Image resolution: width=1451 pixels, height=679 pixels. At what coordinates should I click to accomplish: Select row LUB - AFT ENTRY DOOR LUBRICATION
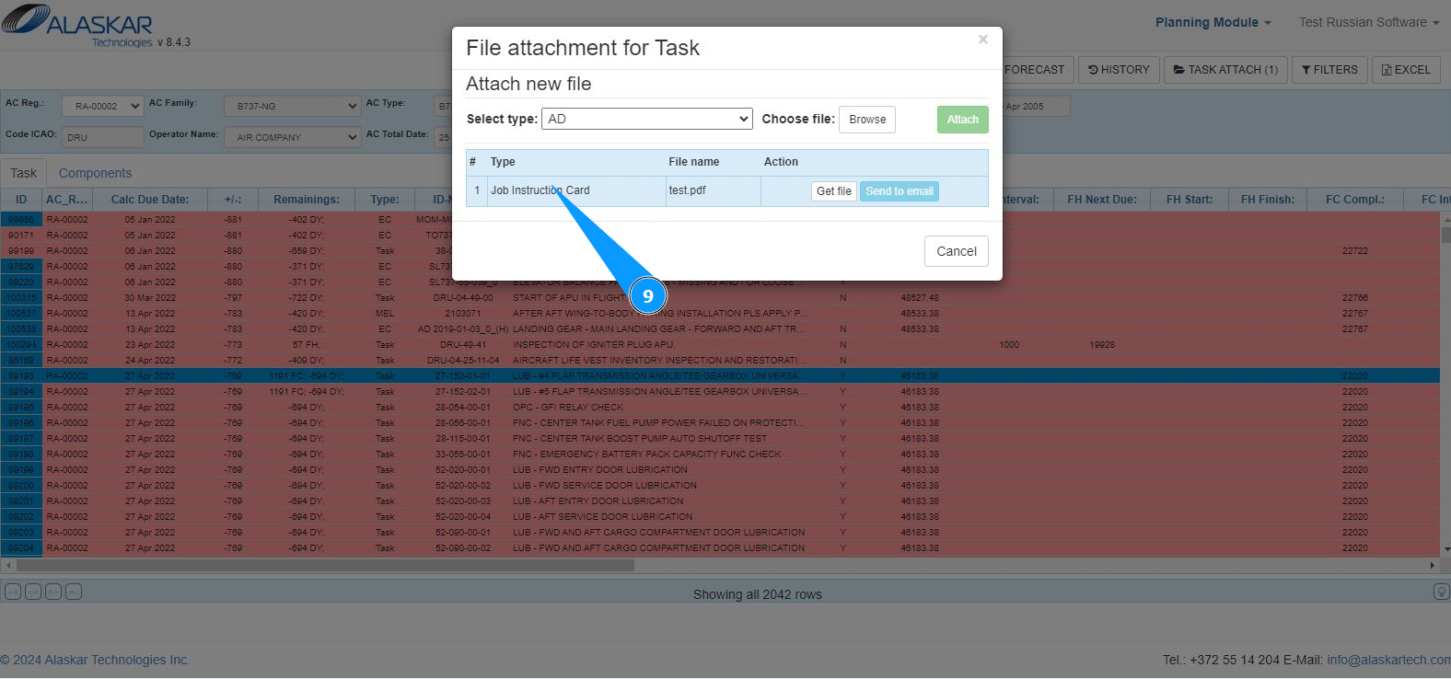(x=720, y=501)
